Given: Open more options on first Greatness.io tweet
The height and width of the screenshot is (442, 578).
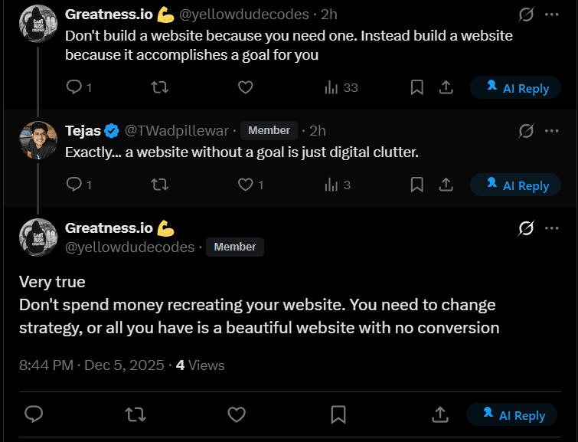Looking at the screenshot, I should (x=551, y=15).
